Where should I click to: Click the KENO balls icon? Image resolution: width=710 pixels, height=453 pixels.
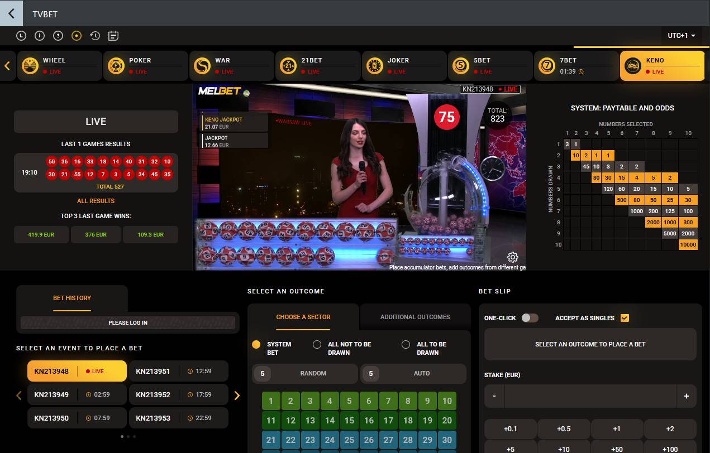coord(633,66)
